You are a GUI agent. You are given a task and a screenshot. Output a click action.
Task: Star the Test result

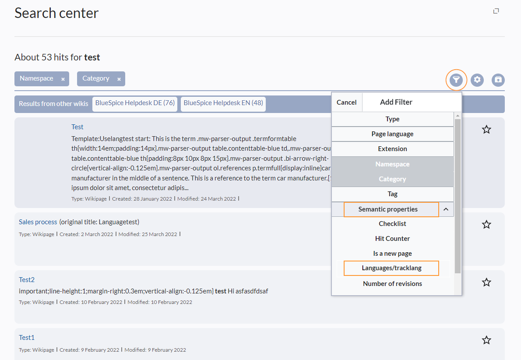tap(486, 129)
